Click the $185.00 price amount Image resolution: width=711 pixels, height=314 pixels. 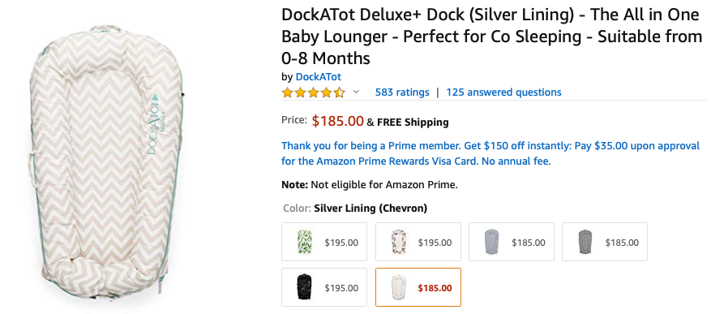pos(337,121)
